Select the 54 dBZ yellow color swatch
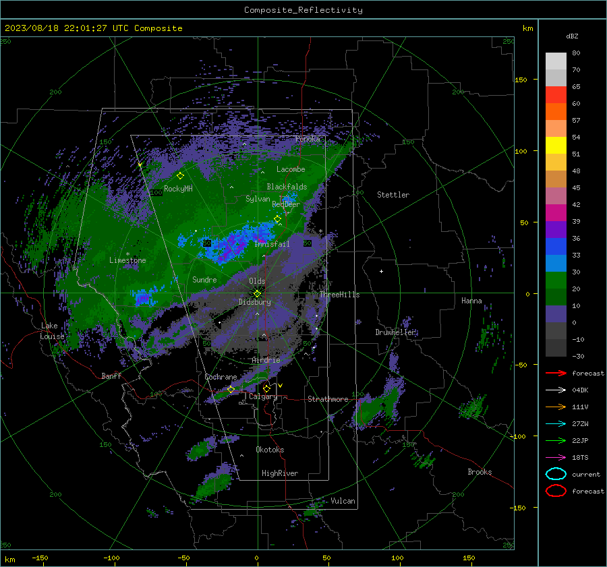The image size is (607, 567). tap(556, 146)
